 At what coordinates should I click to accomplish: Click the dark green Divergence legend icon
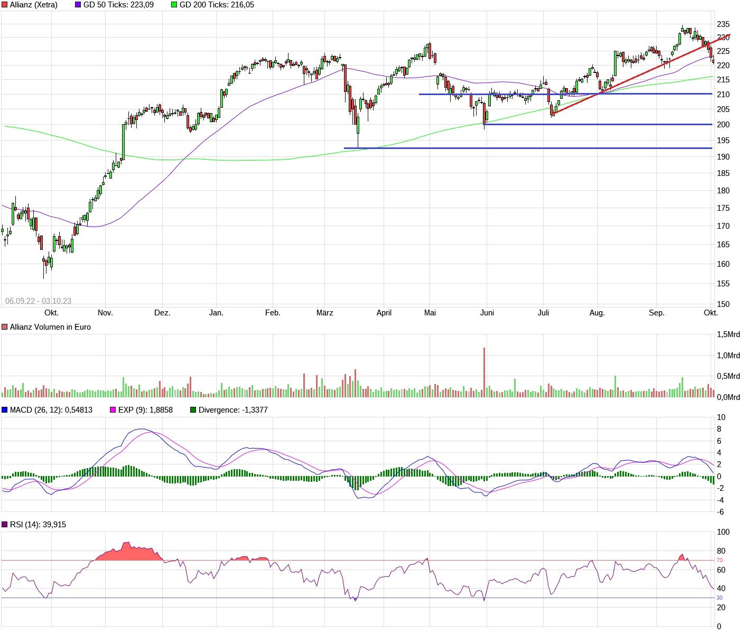192,409
